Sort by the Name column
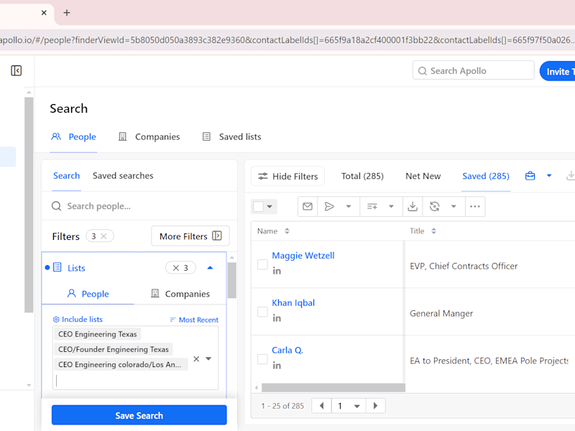This screenshot has height=431, width=575. point(273,231)
